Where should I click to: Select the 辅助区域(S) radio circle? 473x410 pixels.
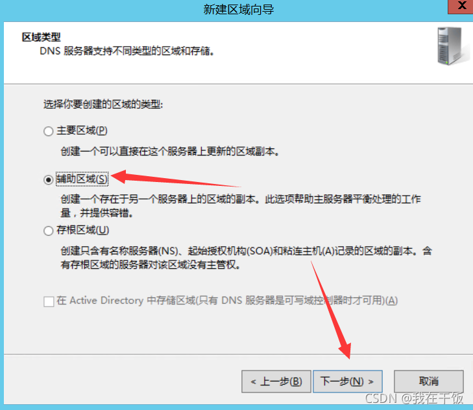[x=48, y=179]
